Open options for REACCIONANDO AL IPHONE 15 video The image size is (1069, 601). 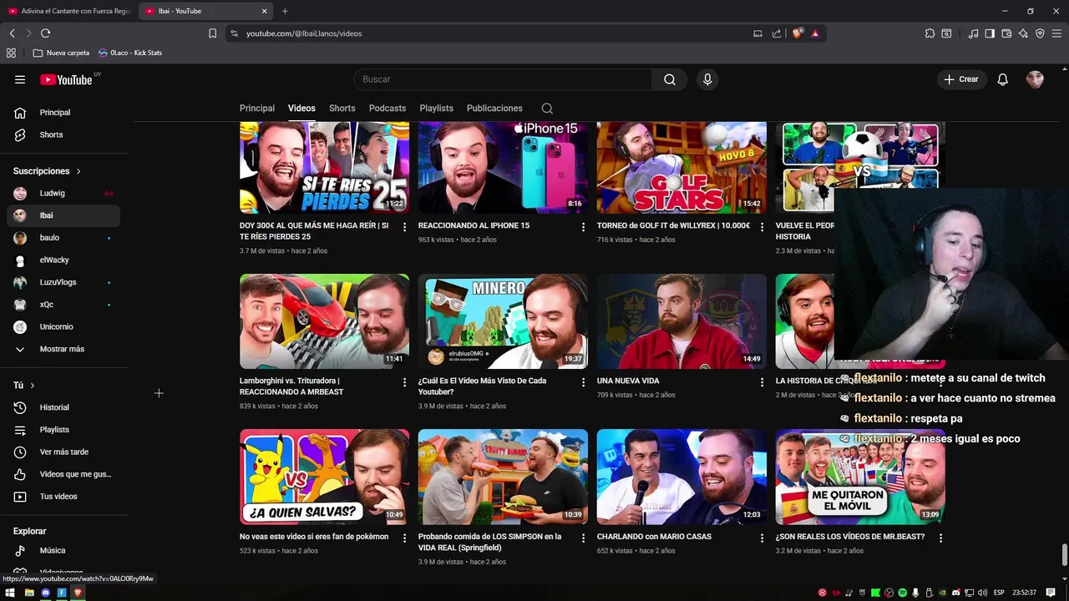tap(583, 227)
